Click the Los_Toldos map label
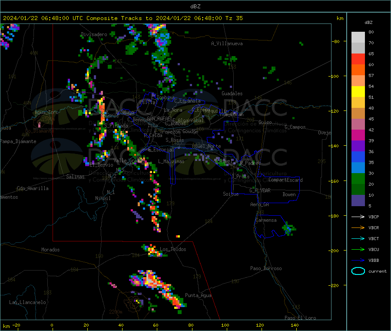This screenshot has height=331, width=391. pos(173,249)
